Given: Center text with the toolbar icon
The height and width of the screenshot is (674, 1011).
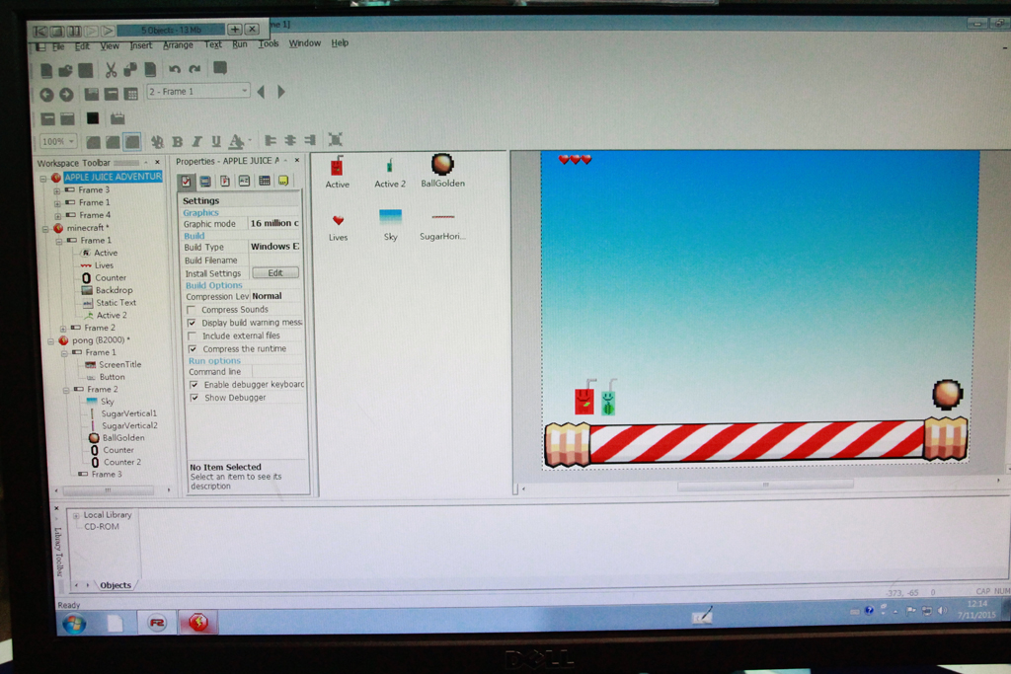Looking at the screenshot, I should pyautogui.click(x=290, y=140).
